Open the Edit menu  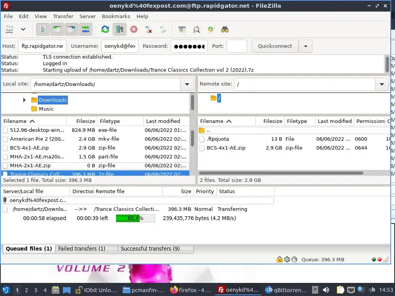pyautogui.click(x=24, y=16)
